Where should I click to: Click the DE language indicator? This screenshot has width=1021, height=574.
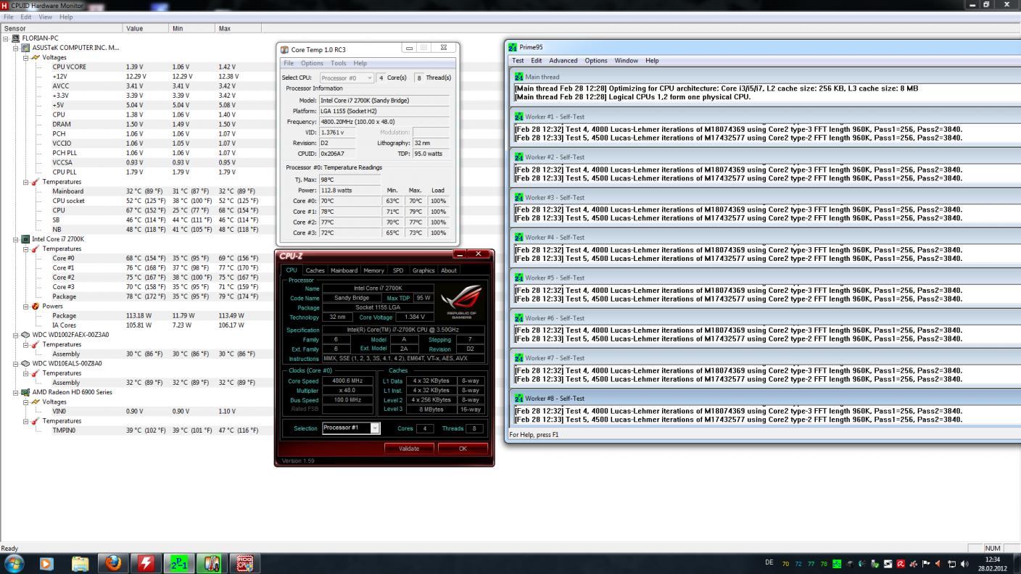(769, 563)
